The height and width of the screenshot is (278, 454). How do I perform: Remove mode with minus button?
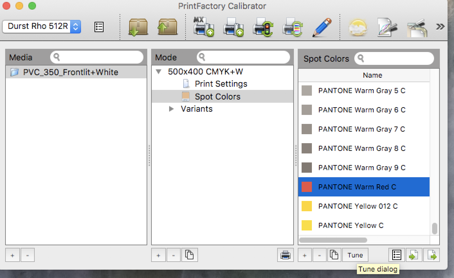174,256
